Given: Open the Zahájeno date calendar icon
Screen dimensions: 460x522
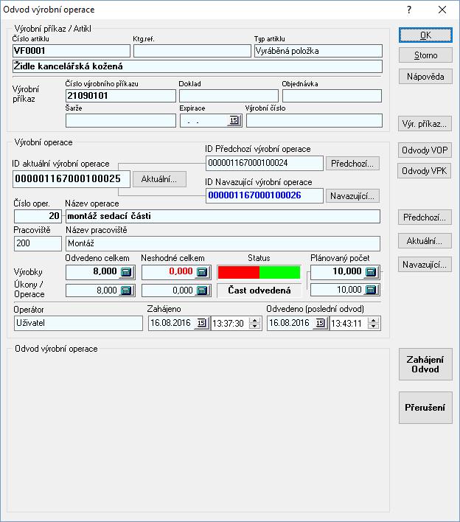Looking at the screenshot, I should pyautogui.click(x=202, y=323).
